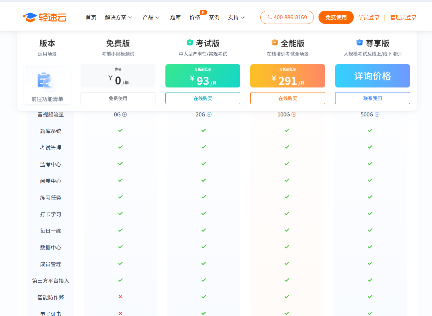
Task: Click the 免费使用 orange header button
Action: (x=336, y=17)
